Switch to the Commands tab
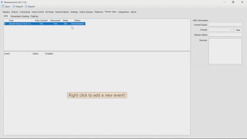 click(25, 12)
